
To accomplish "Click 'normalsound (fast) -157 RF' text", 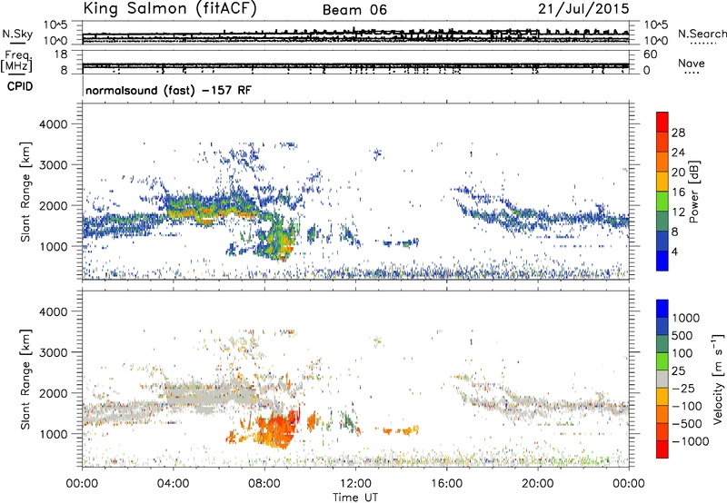I will click(168, 90).
